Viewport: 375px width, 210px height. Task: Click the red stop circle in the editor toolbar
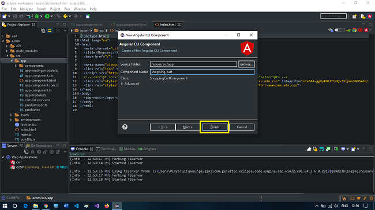coord(361,30)
